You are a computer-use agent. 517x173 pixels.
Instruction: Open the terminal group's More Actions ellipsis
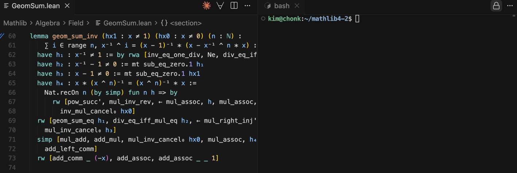coord(510,6)
